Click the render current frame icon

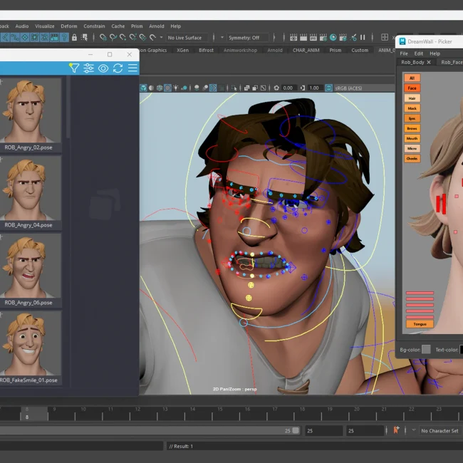303,38
